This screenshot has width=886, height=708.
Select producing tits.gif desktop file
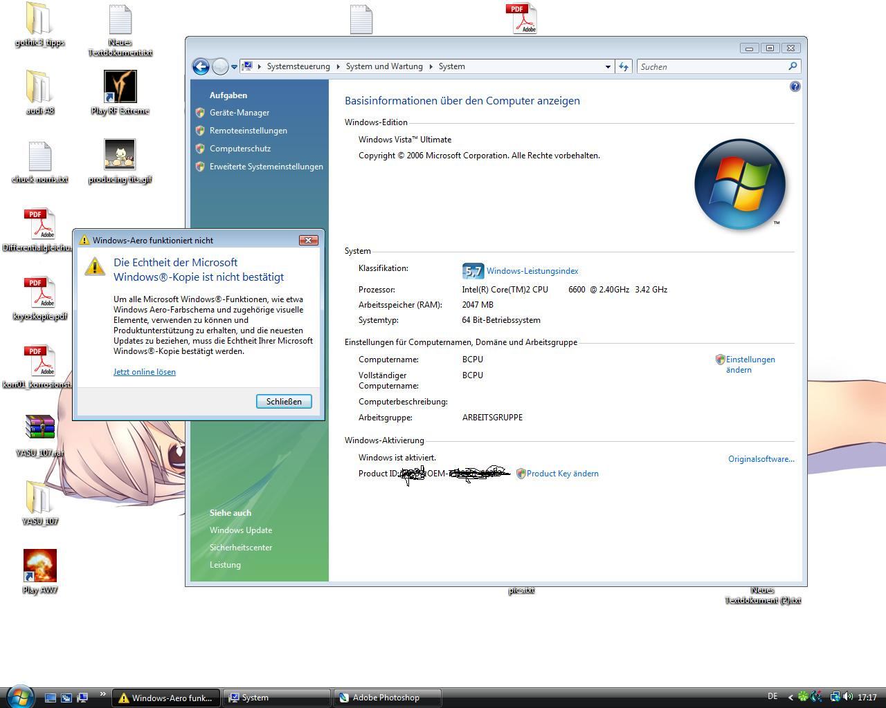click(120, 161)
